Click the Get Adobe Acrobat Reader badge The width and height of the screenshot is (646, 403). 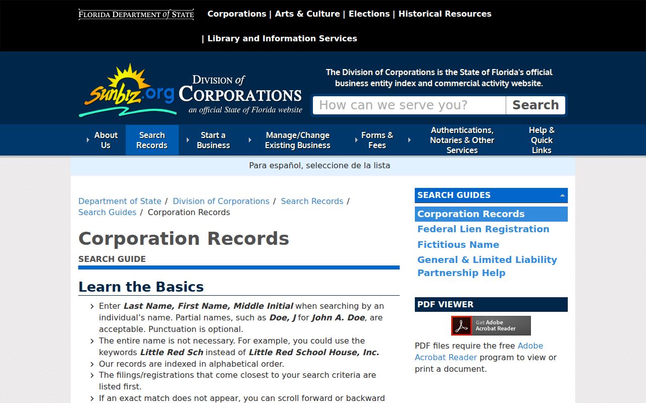coord(491,325)
